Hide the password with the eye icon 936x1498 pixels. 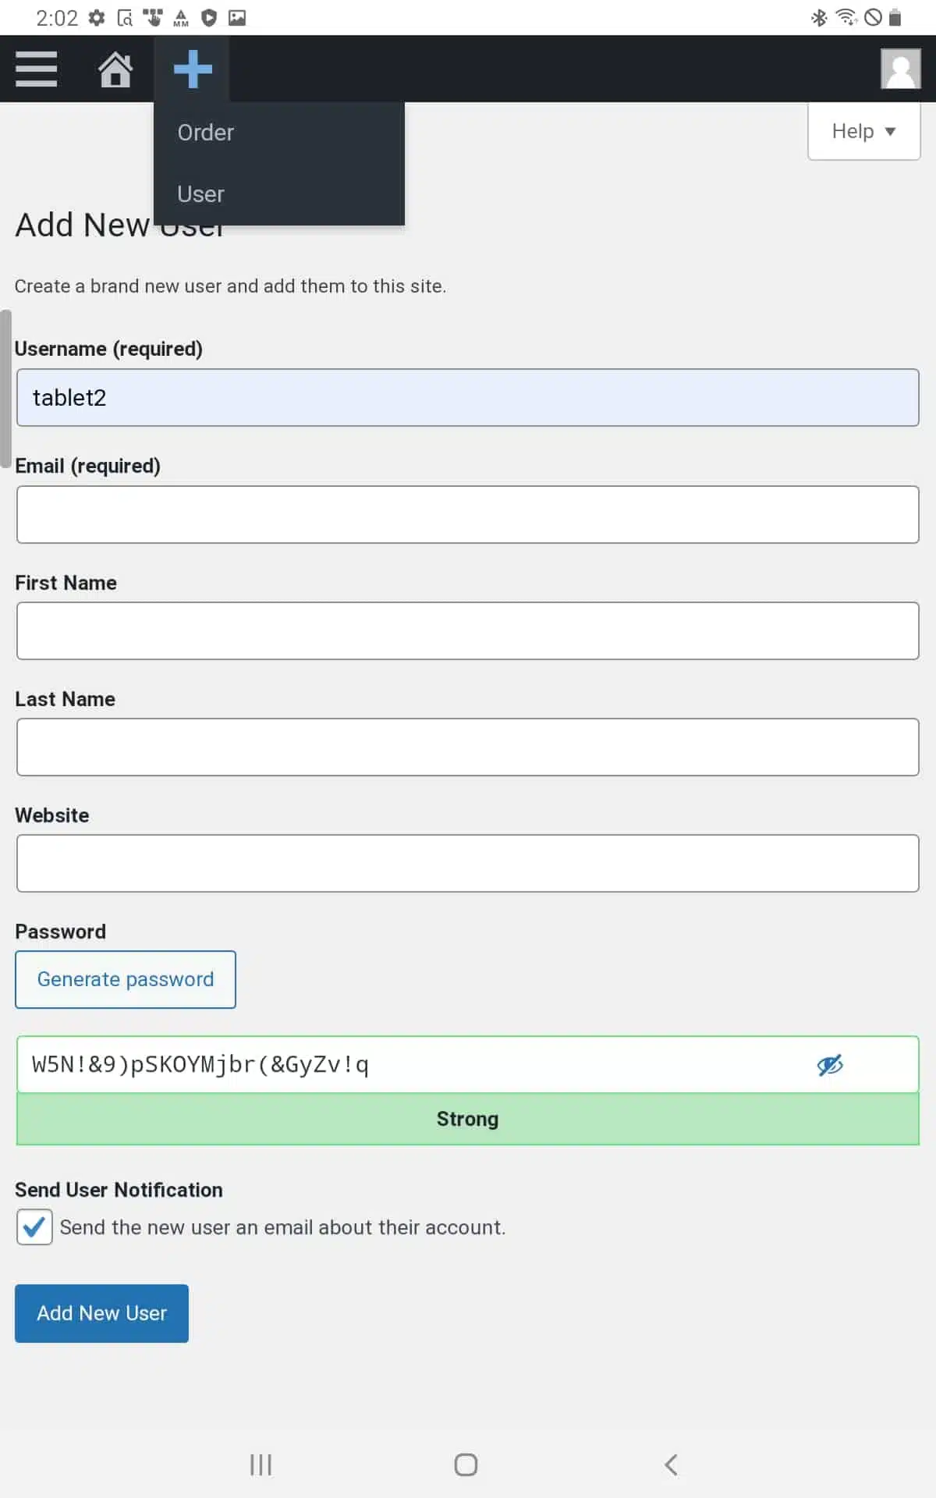pyautogui.click(x=830, y=1065)
